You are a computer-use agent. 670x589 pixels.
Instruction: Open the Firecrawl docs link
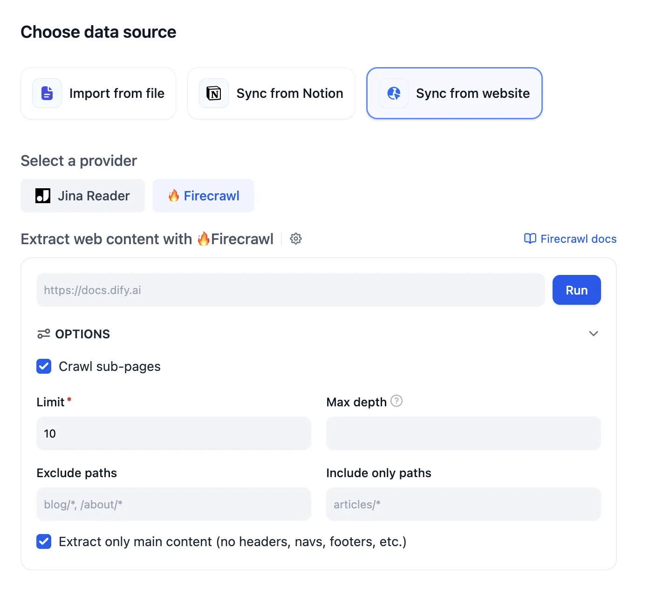click(578, 239)
